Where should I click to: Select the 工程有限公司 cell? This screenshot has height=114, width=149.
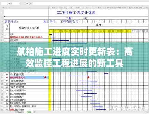tap(69, 21)
